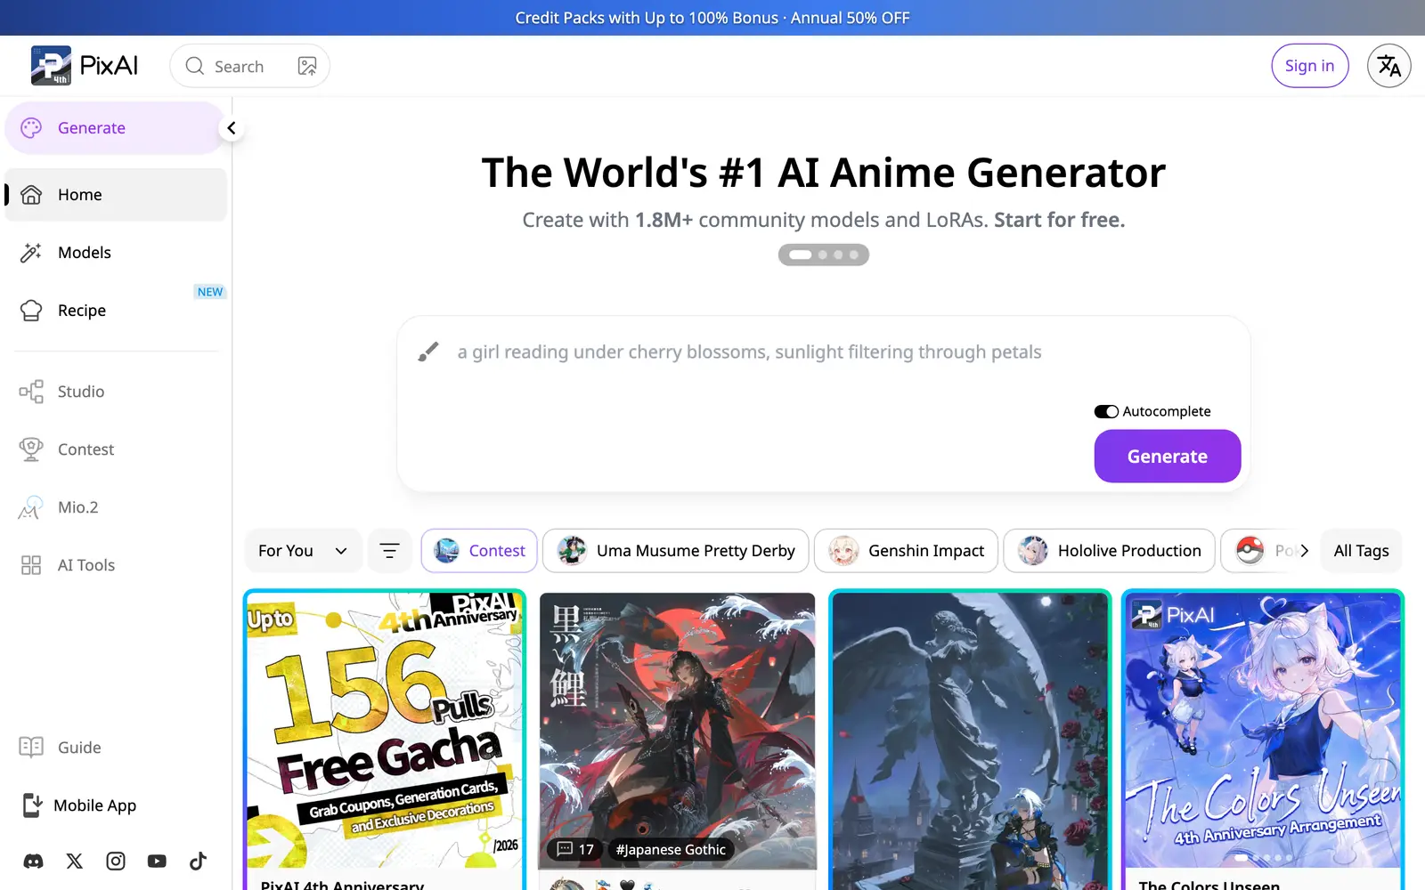
Task: Collapse the sidebar with chevron button
Action: point(232,128)
